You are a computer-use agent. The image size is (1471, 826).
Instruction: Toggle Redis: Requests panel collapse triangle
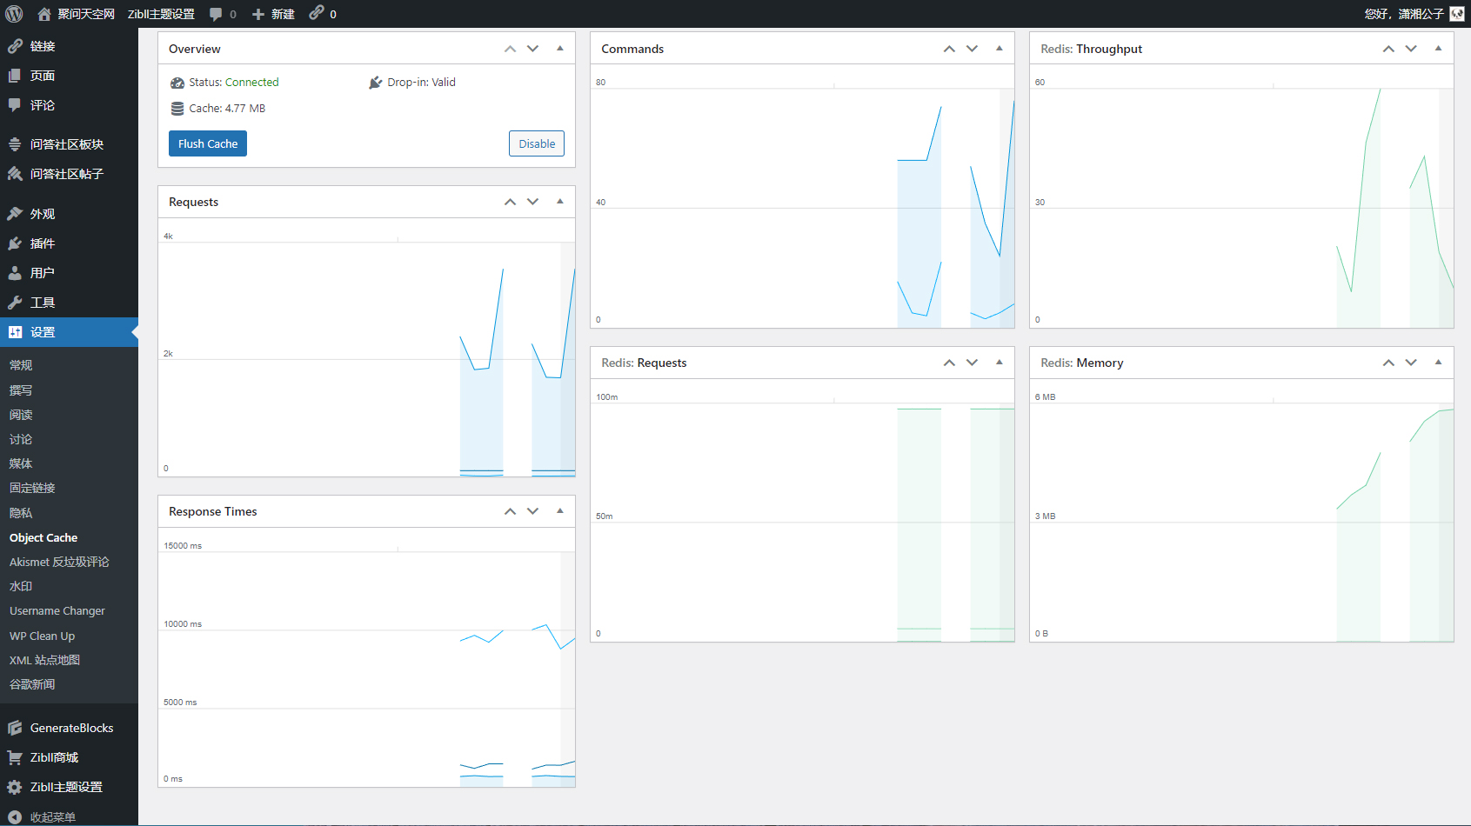coord(1000,363)
